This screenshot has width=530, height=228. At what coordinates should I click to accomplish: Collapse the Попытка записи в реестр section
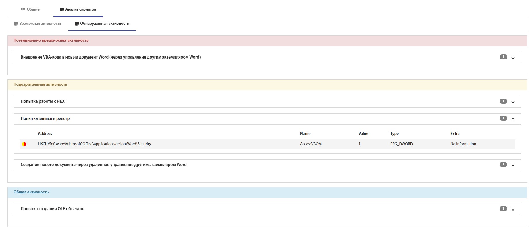513,119
